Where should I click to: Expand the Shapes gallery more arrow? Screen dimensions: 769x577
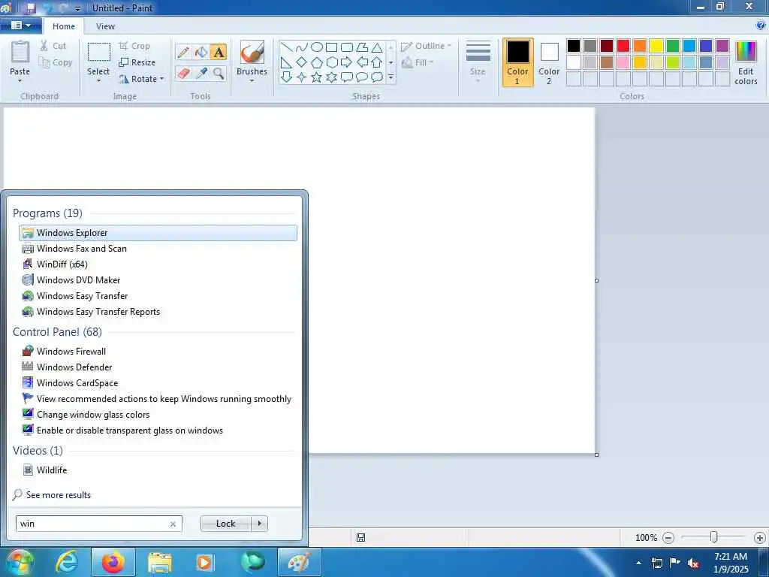click(391, 77)
